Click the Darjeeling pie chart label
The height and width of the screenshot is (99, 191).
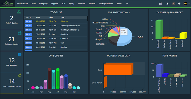click(x=100, y=44)
